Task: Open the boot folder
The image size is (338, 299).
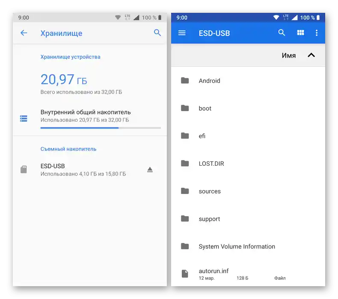Action: point(248,108)
